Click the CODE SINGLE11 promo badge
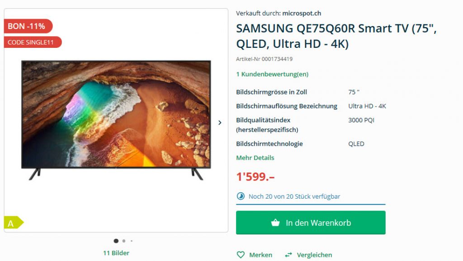The width and height of the screenshot is (463, 261). click(33, 42)
